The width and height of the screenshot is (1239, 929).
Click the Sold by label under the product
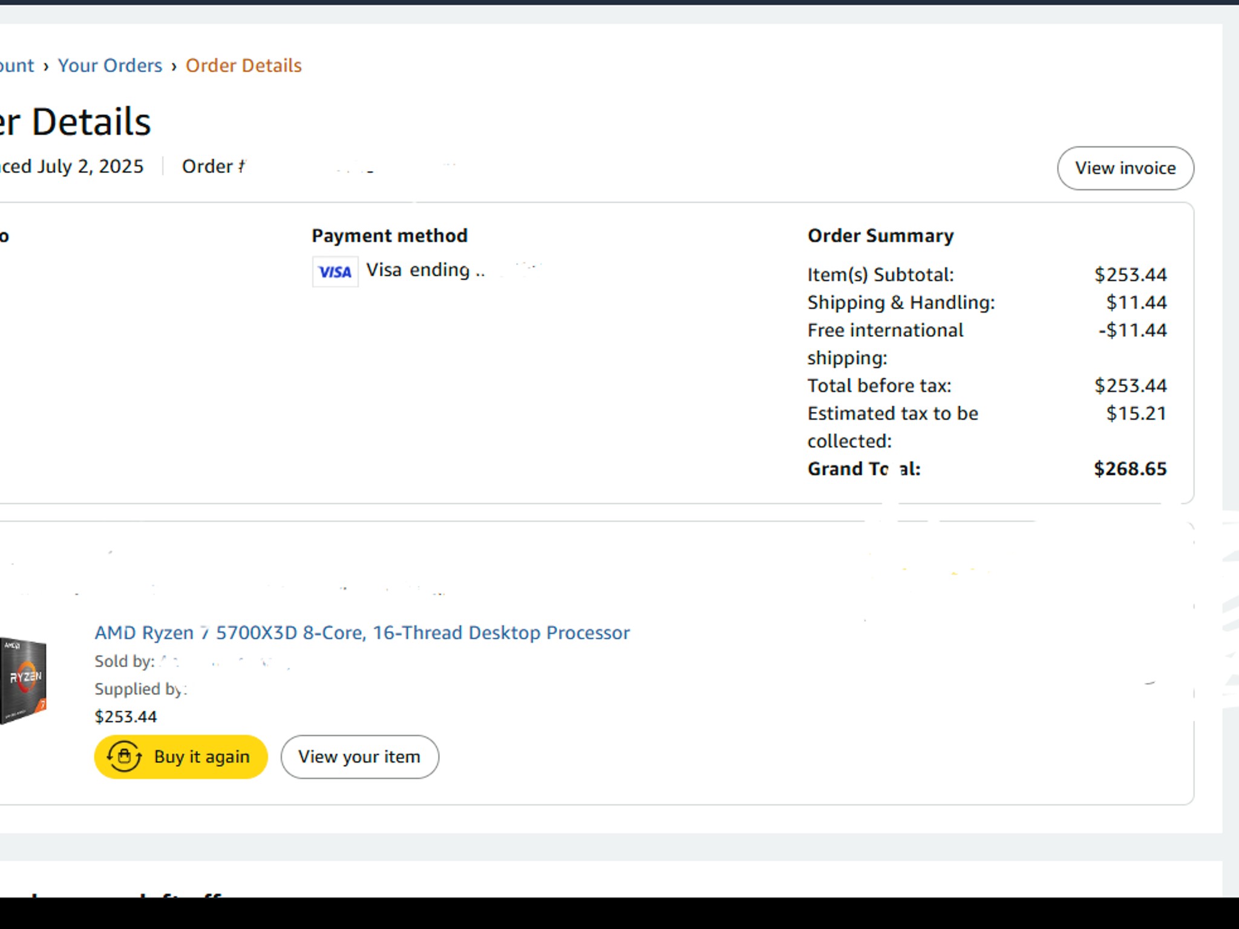click(x=124, y=661)
